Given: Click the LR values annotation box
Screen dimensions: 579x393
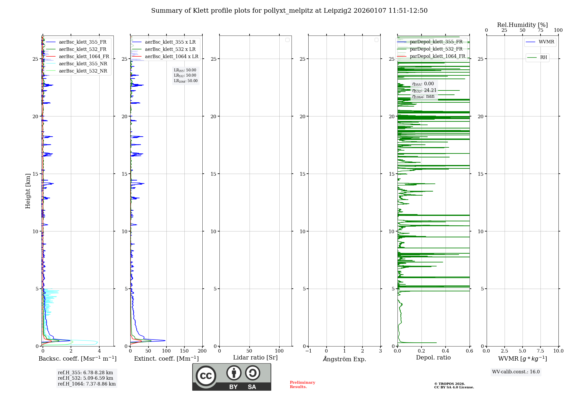Looking at the screenshot, I should click(186, 75).
